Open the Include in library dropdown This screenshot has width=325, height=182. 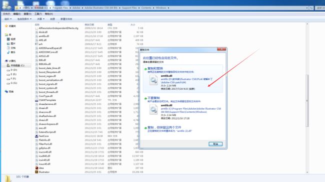(24, 19)
